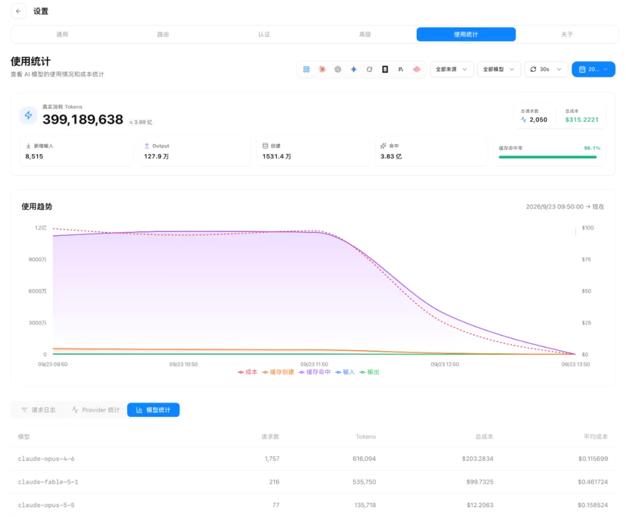Show the Provider 统计 view
626x517 pixels.
96,410
